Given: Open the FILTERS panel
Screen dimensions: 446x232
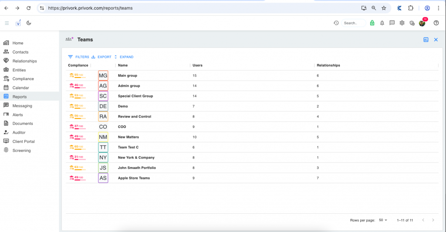Looking at the screenshot, I should [x=79, y=57].
